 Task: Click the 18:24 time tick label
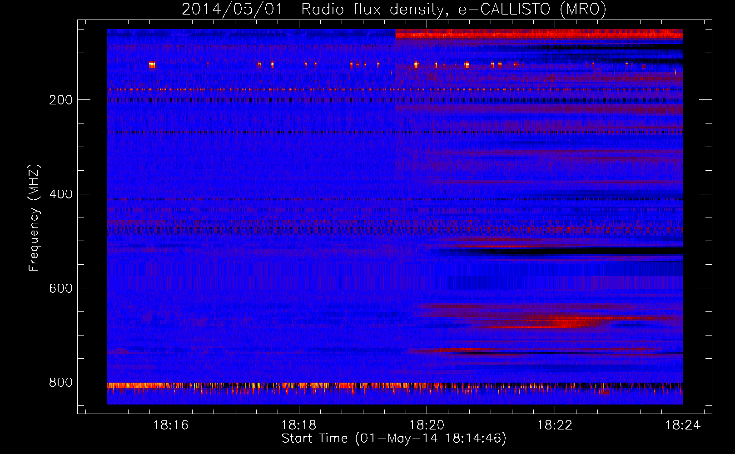[x=683, y=425]
